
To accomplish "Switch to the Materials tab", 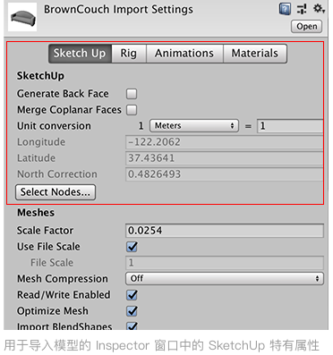I will point(255,54).
